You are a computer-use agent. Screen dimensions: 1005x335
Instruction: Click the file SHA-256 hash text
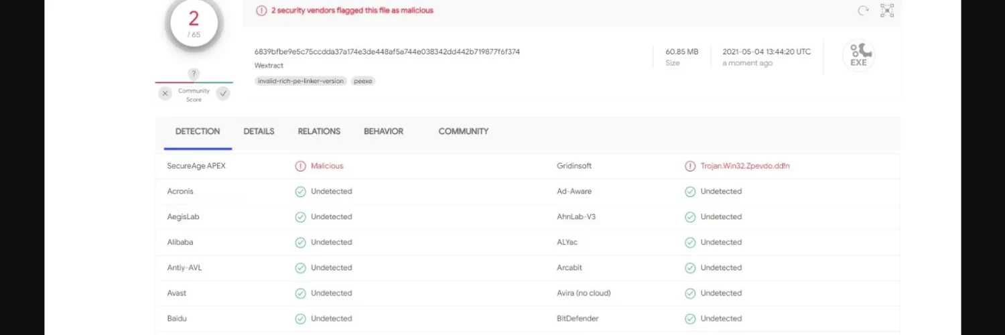tap(387, 52)
